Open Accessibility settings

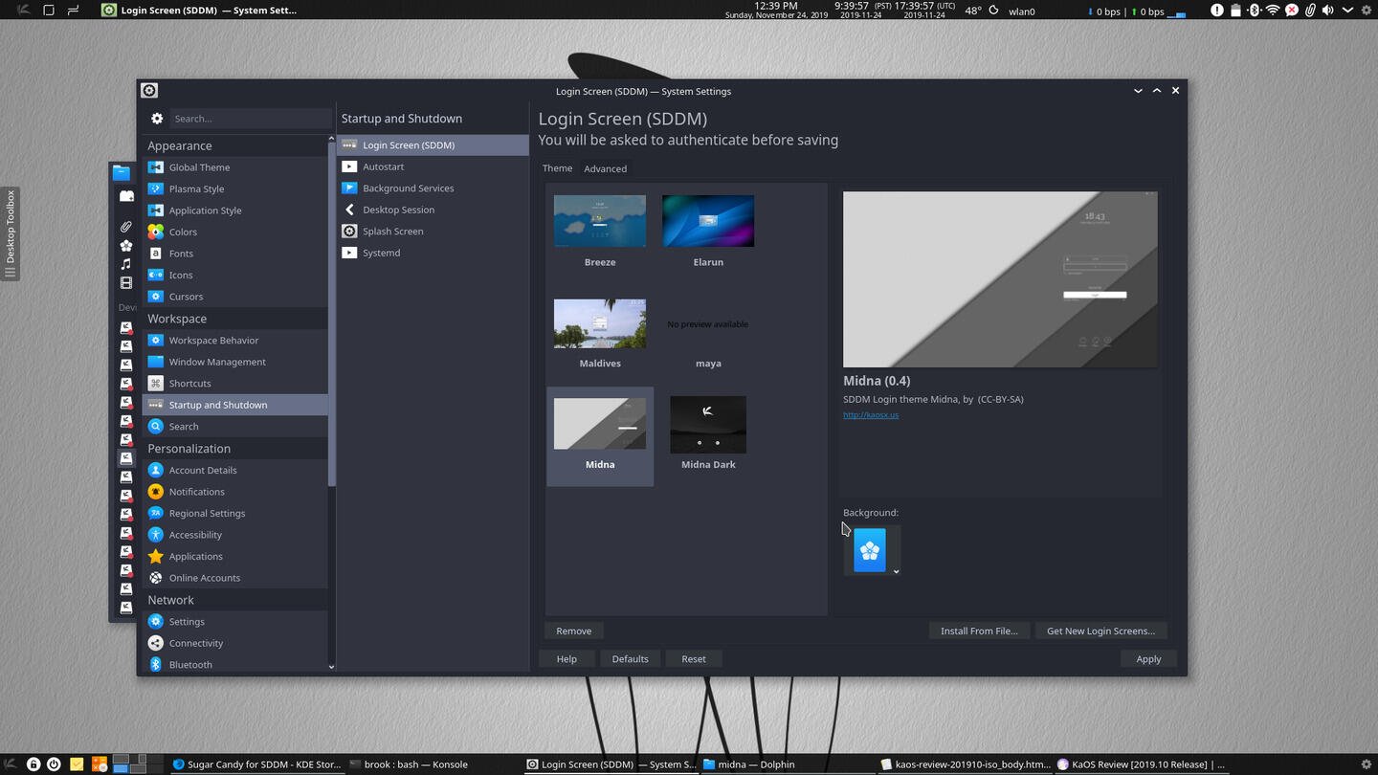(234, 535)
